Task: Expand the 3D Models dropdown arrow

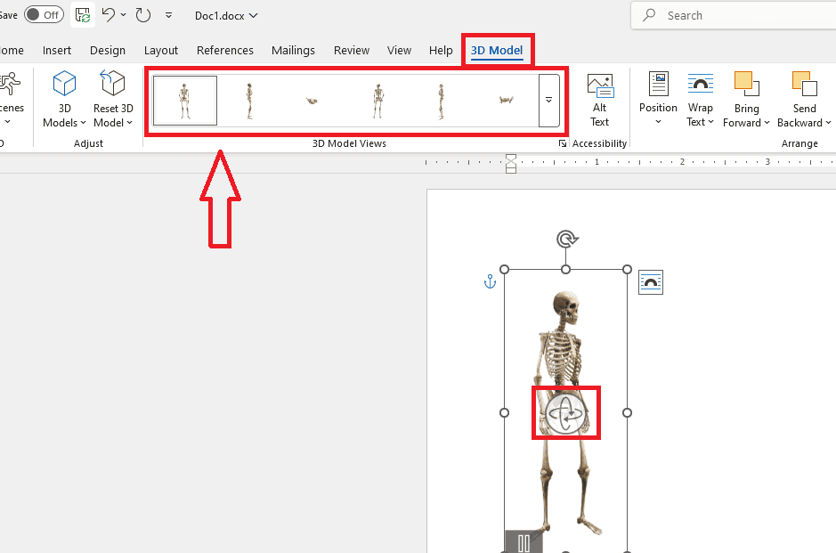Action: pos(83,123)
